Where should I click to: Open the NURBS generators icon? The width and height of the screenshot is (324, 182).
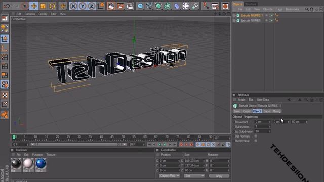(158, 6)
